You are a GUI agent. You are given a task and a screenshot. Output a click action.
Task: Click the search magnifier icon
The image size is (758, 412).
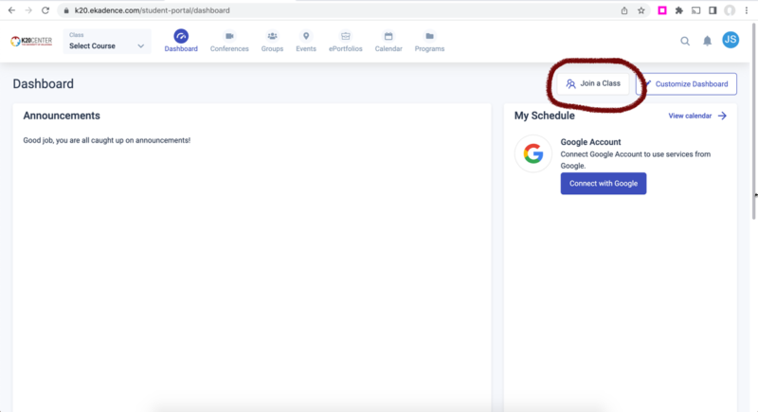[685, 41]
